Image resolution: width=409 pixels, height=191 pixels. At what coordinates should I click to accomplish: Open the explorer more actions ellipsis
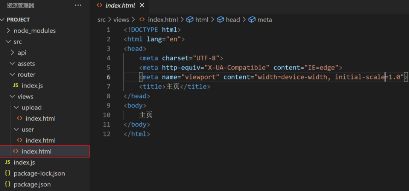pos(78,5)
